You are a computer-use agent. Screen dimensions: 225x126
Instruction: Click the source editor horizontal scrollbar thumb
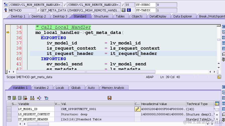click(x=86, y=72)
